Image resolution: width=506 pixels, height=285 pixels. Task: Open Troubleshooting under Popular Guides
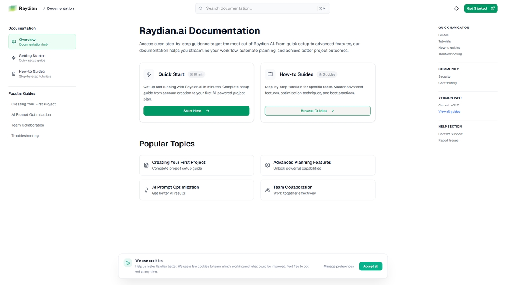[x=25, y=136]
